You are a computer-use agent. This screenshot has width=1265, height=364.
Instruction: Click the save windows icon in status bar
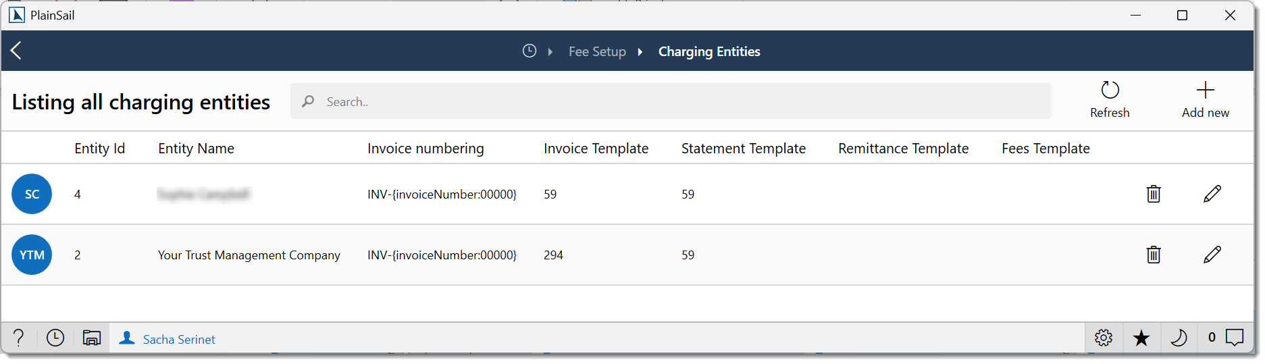coord(92,338)
